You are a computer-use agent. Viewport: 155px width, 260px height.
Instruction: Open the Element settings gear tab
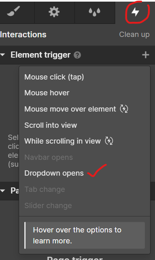point(54,12)
